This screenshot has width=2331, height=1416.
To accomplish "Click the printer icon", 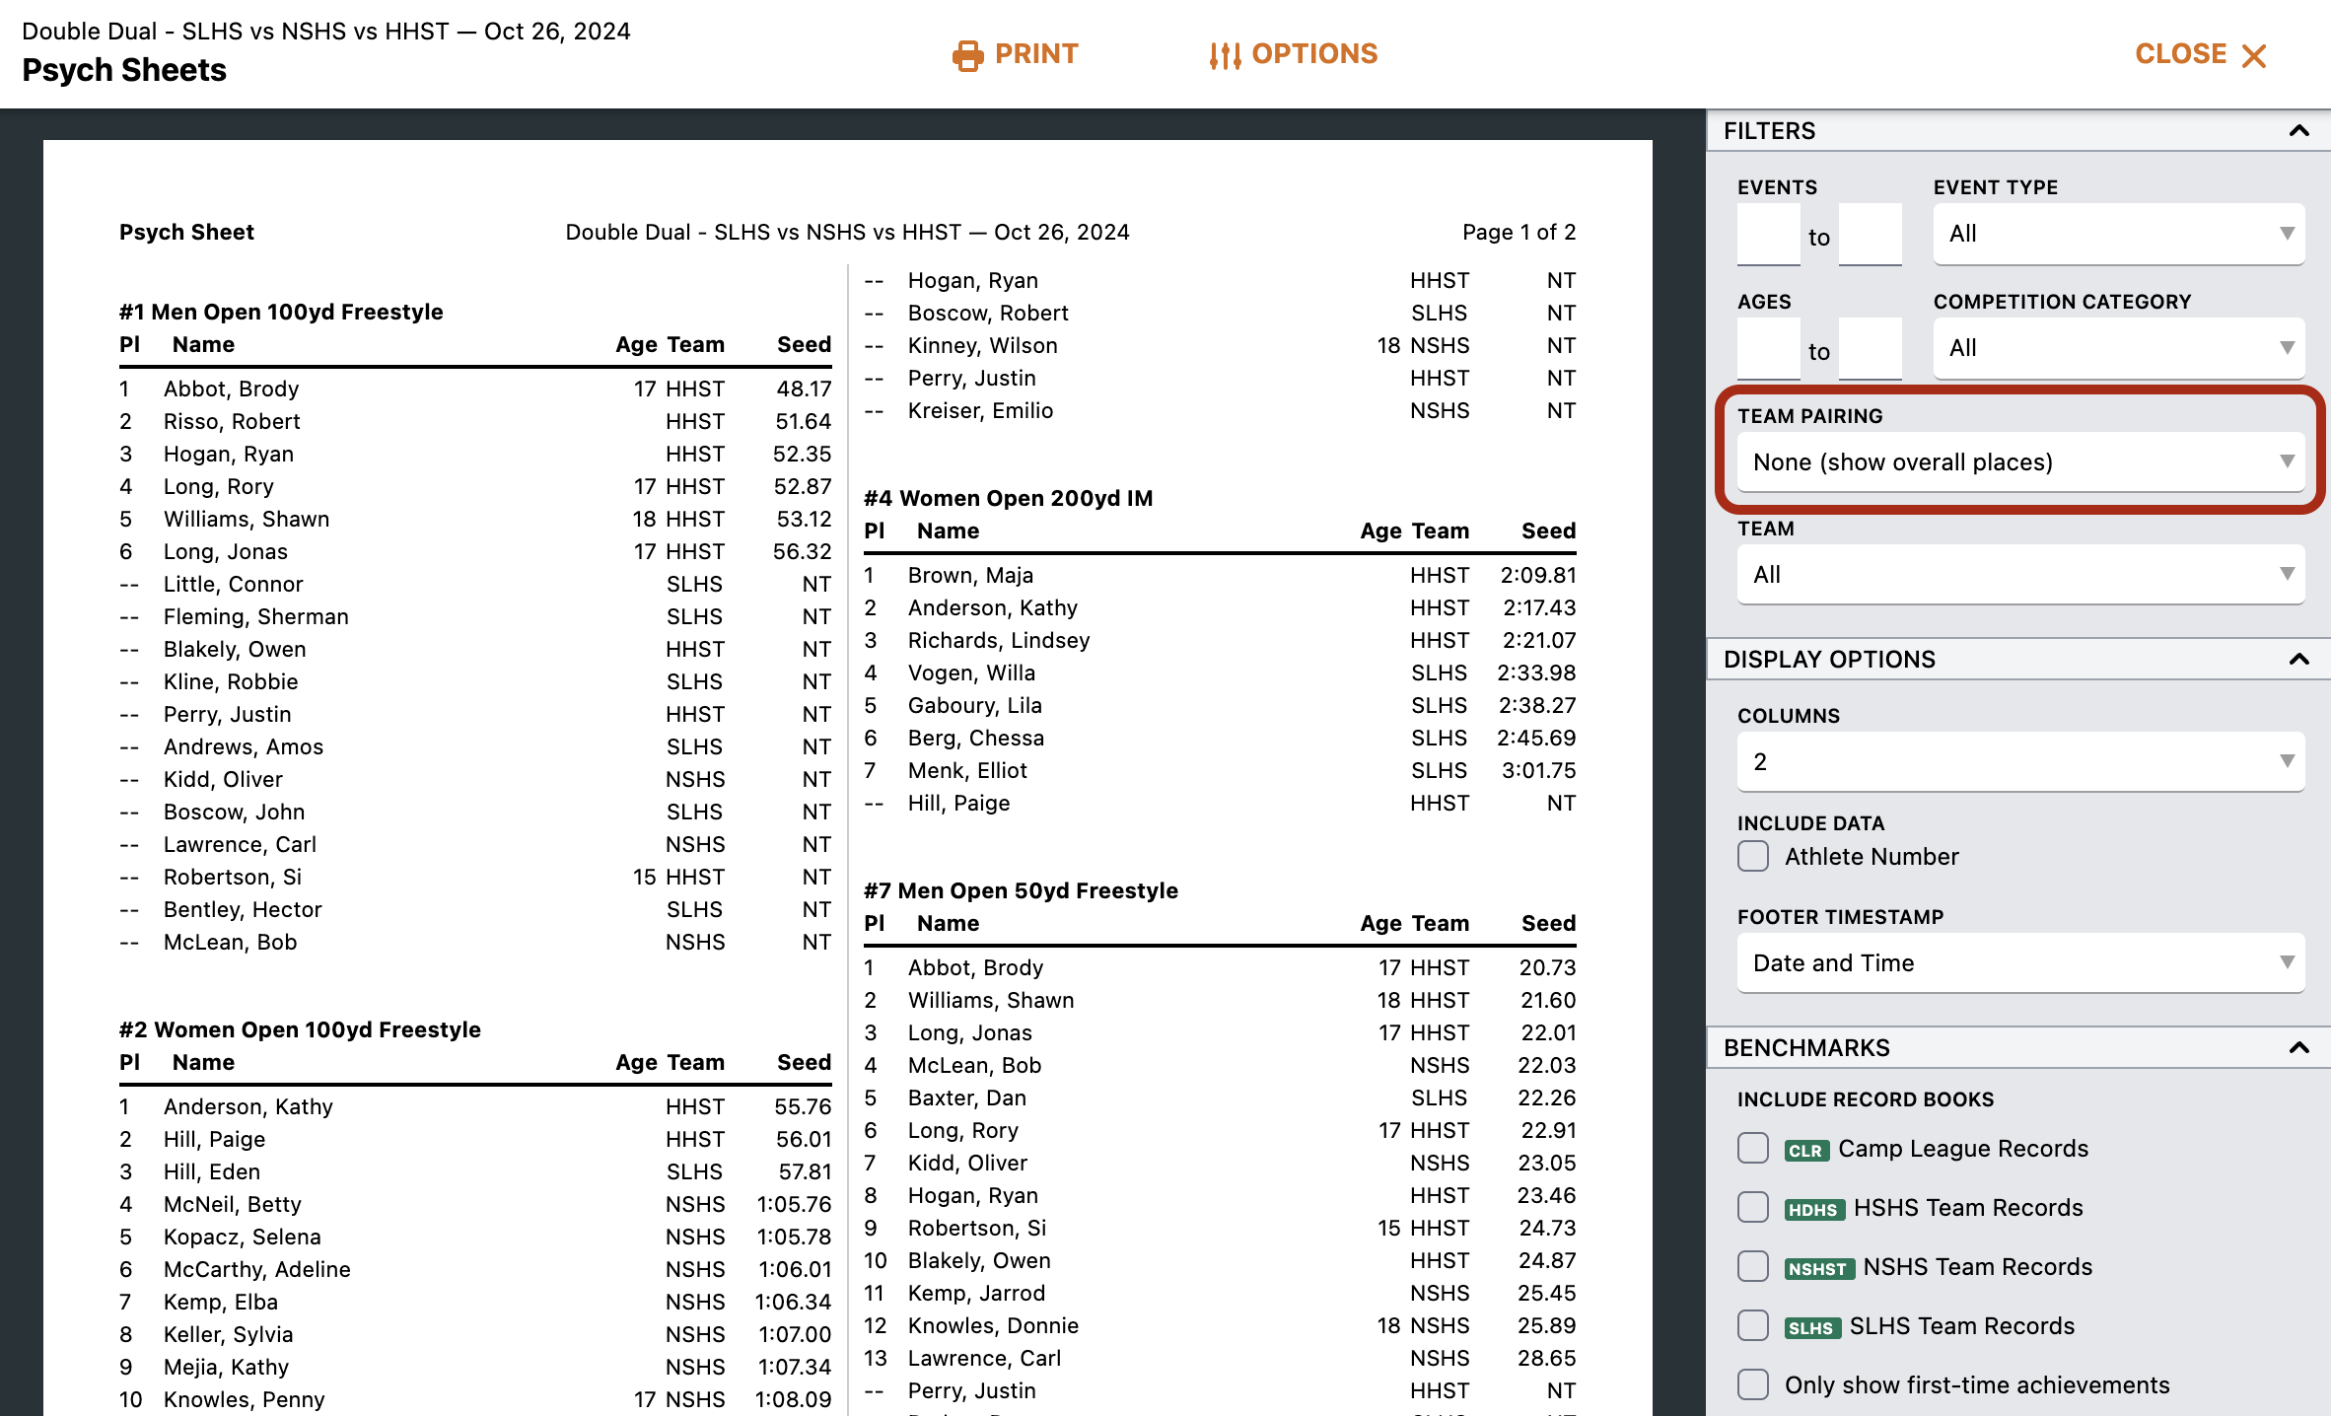I will tap(967, 55).
